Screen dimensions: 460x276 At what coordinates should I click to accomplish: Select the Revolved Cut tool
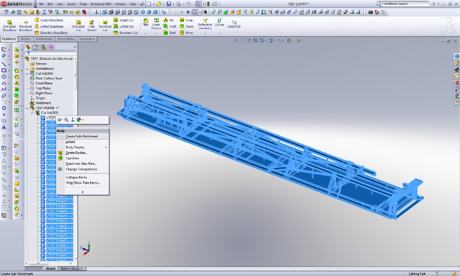coord(105,25)
